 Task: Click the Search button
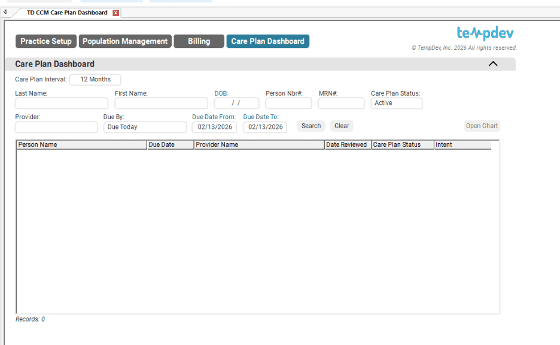(x=311, y=126)
